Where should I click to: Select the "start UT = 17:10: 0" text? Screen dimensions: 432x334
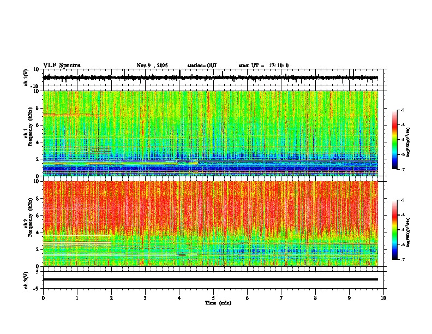click(263, 65)
